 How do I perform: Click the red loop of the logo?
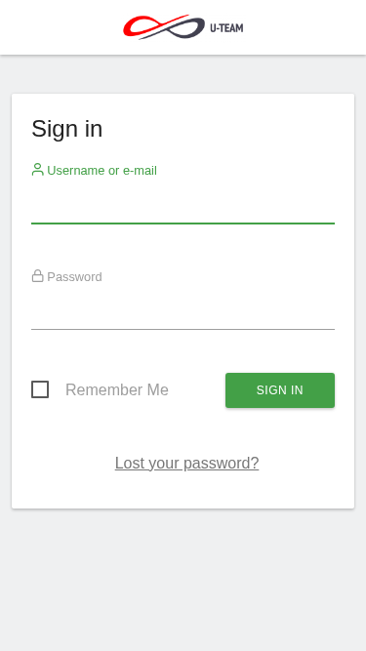pyautogui.click(x=142, y=27)
